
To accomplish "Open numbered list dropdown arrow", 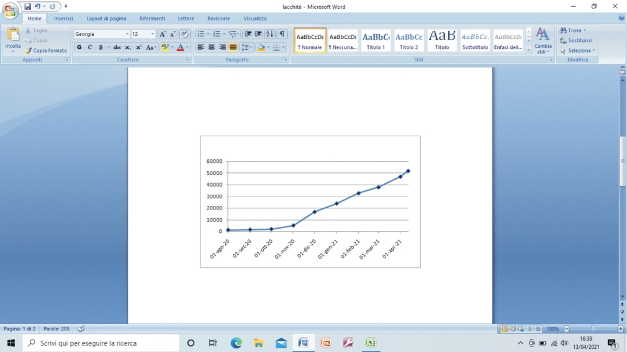I will 224,34.
